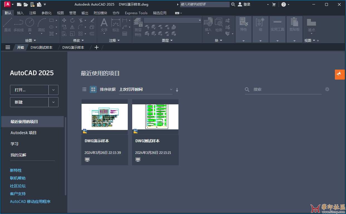Select the Arc (圆弧) tool
346x214 pixels.
click(x=41, y=25)
